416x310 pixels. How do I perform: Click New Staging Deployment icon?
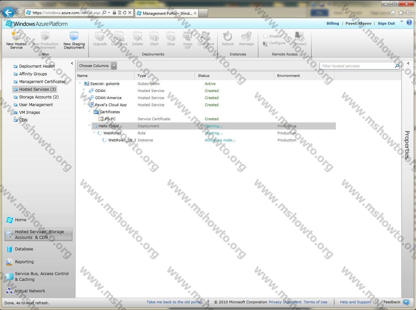74,36
